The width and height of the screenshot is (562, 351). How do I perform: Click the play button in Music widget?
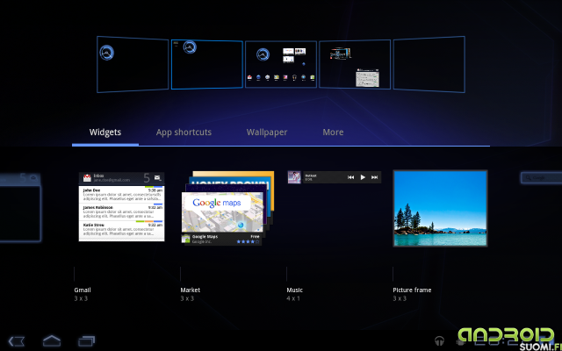[363, 177]
